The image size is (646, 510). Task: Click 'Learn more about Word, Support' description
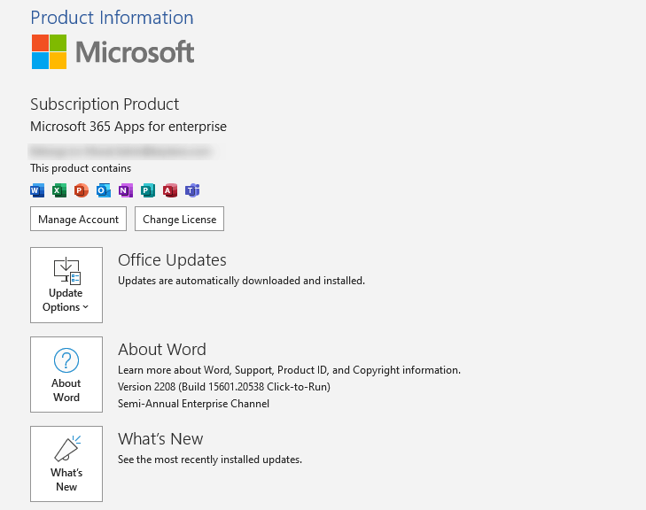coord(289,370)
